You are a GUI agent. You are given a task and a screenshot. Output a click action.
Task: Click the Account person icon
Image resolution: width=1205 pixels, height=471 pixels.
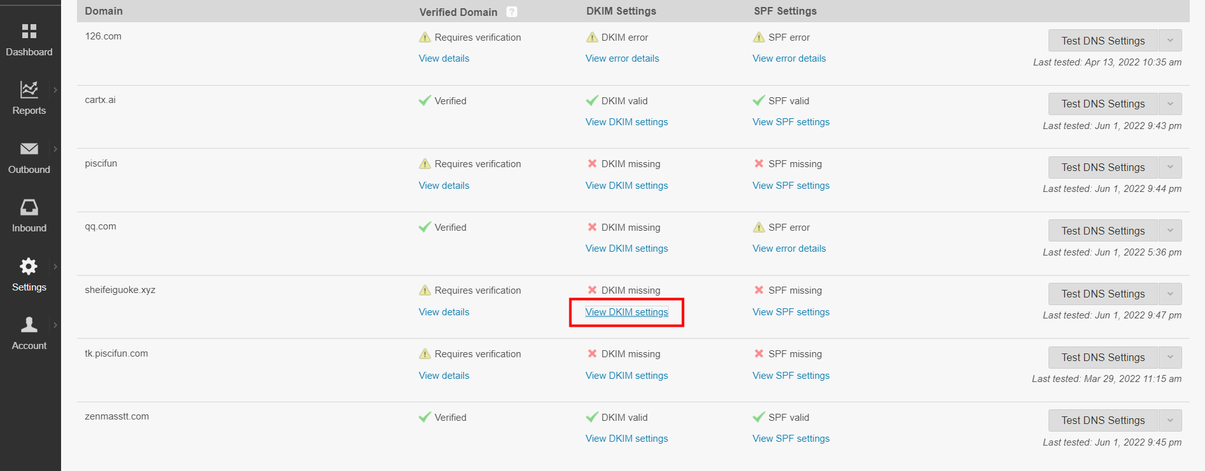coord(29,325)
